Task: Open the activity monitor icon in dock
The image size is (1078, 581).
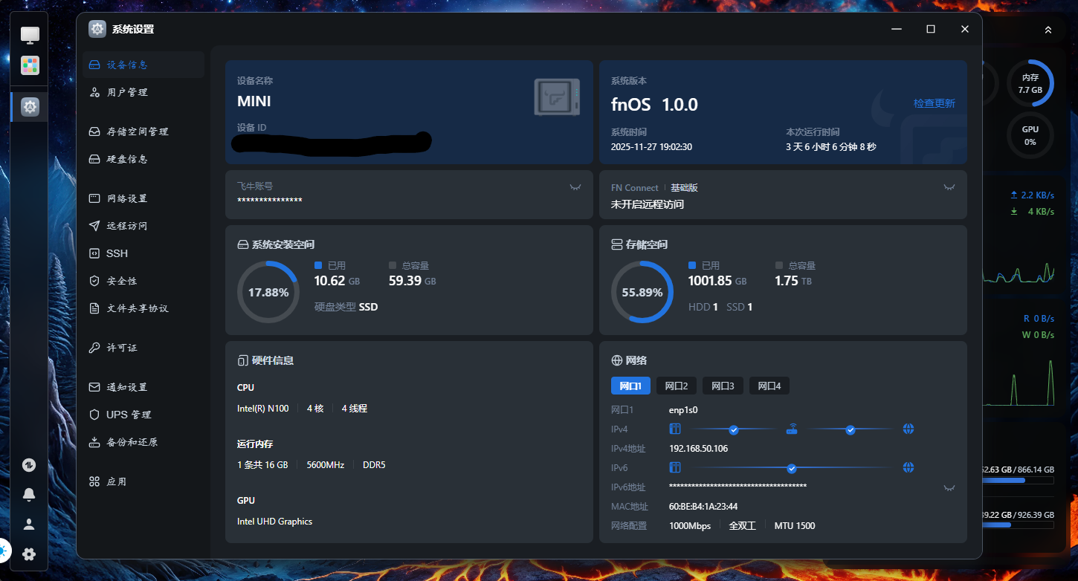Action: pos(29,465)
